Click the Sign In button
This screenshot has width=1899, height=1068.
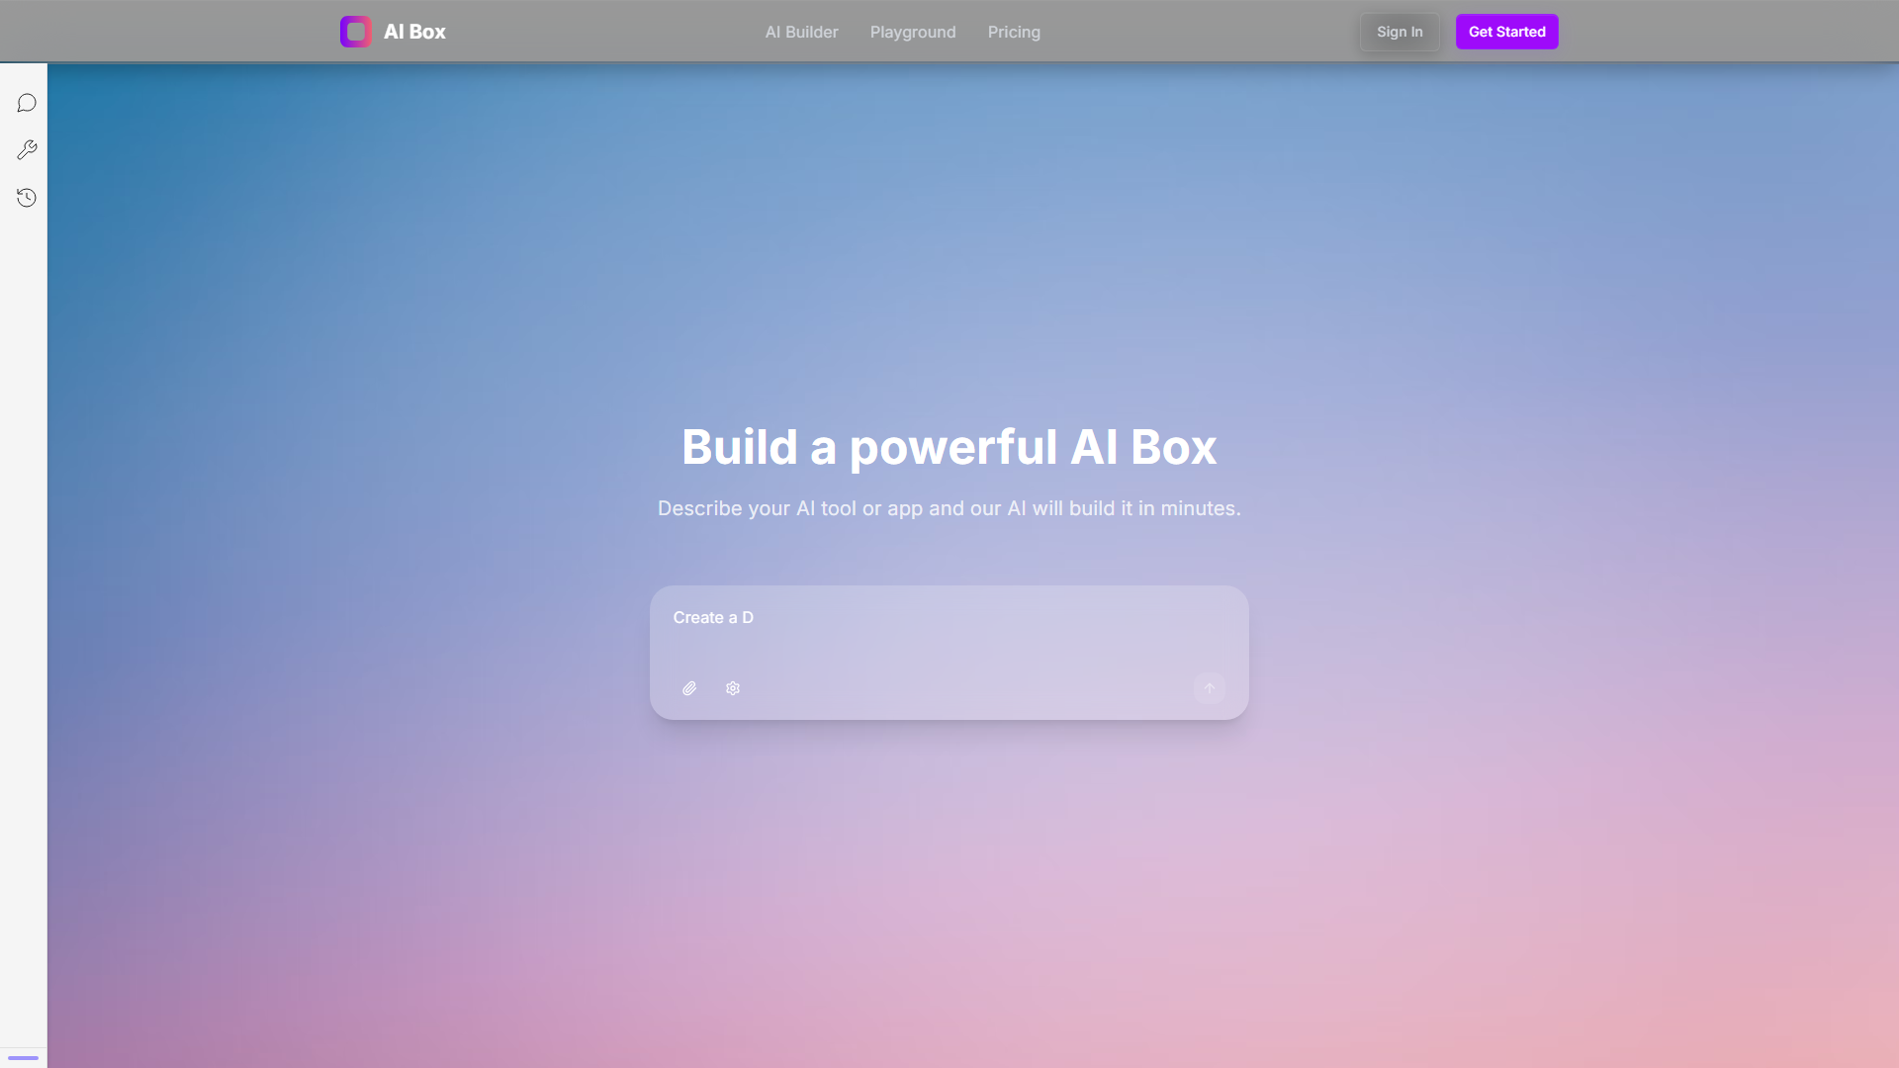(1399, 32)
